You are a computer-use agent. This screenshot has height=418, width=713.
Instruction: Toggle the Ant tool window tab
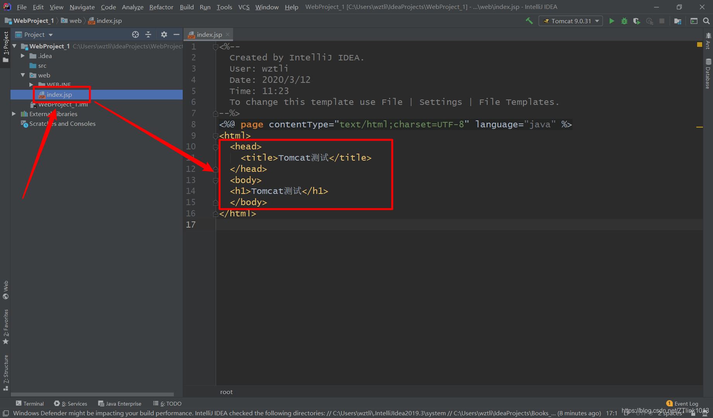click(708, 41)
